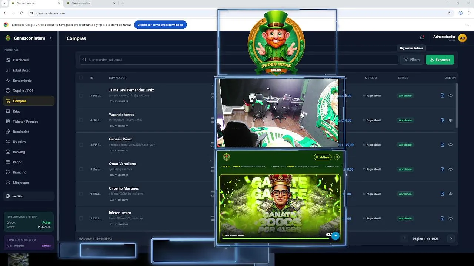Click Mis Tickets button in site preview
This screenshot has height=266, width=474.
coord(322,157)
